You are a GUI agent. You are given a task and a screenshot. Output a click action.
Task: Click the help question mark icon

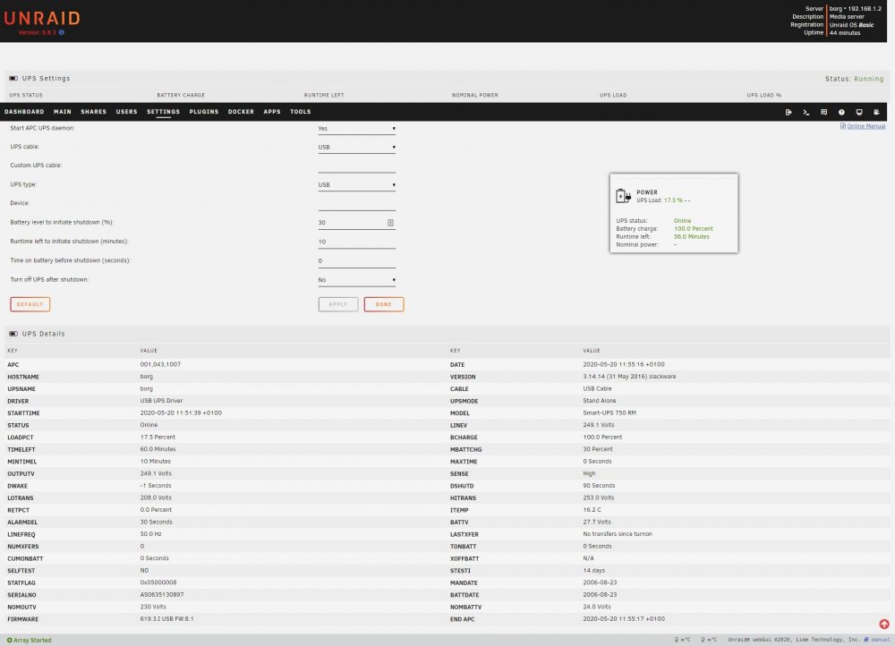click(x=841, y=113)
